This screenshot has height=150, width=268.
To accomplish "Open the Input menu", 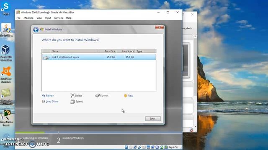I will pyautogui.click(x=48, y=18).
